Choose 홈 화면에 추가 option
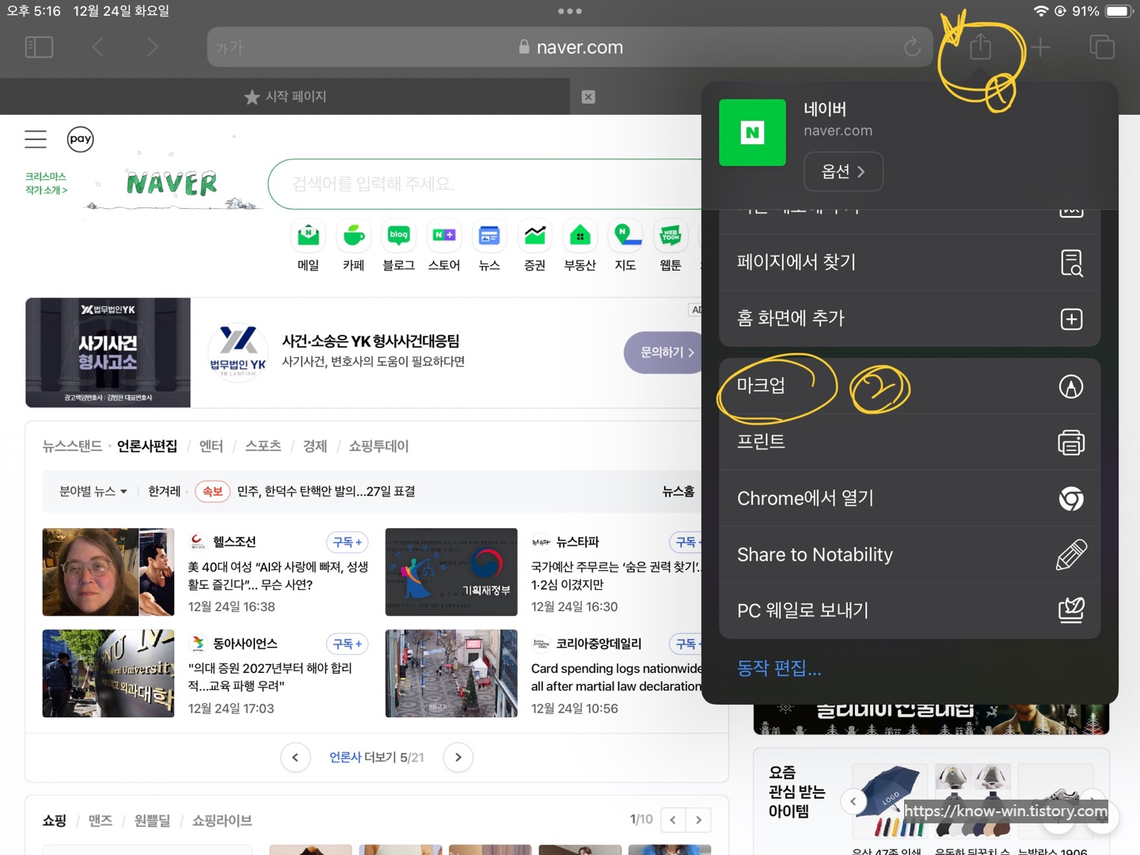The width and height of the screenshot is (1140, 855). pos(910,318)
